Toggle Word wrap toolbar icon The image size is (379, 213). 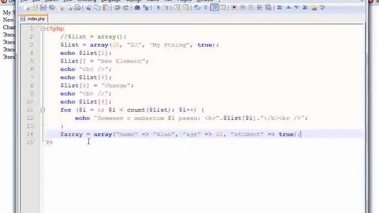click(x=197, y=8)
